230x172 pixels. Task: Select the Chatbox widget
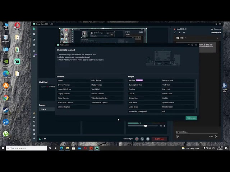point(144,89)
